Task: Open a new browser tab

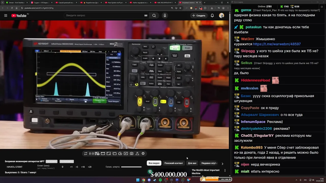Action: 205,3
